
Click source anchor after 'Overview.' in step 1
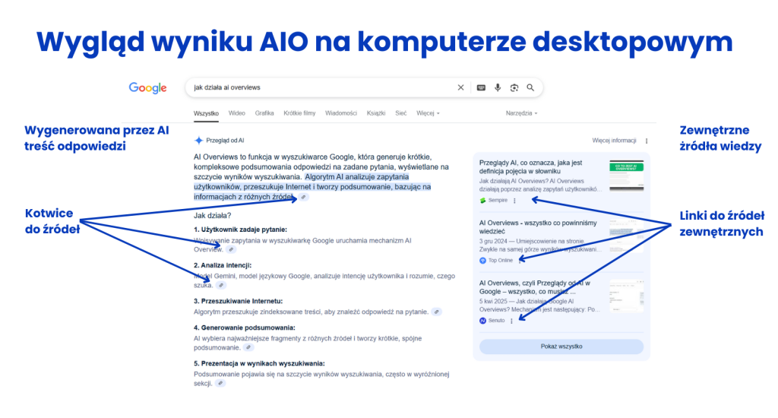231,250
